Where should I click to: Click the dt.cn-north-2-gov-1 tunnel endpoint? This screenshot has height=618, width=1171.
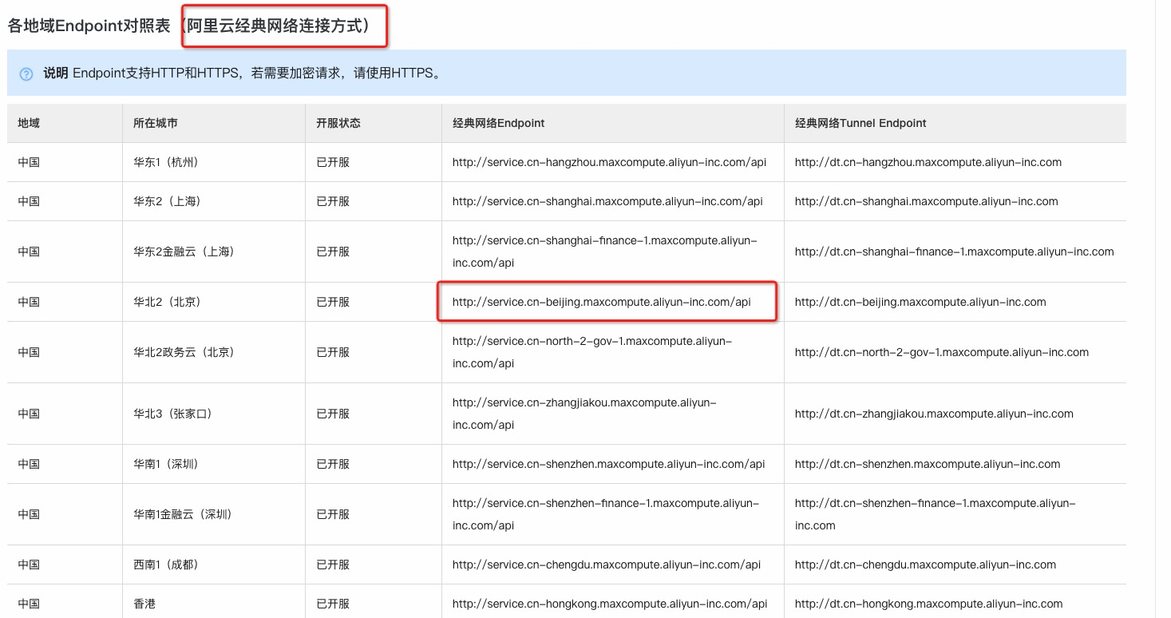click(942, 352)
